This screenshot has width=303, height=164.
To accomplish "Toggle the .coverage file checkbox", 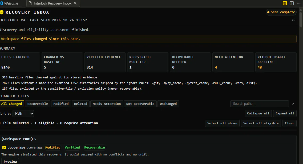I will point(4,147).
